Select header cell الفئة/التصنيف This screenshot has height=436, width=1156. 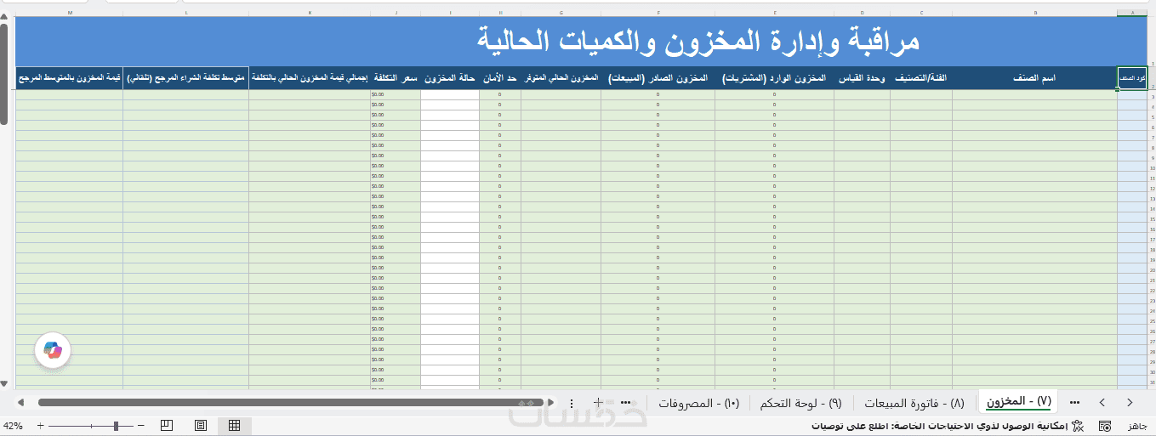[921, 77]
